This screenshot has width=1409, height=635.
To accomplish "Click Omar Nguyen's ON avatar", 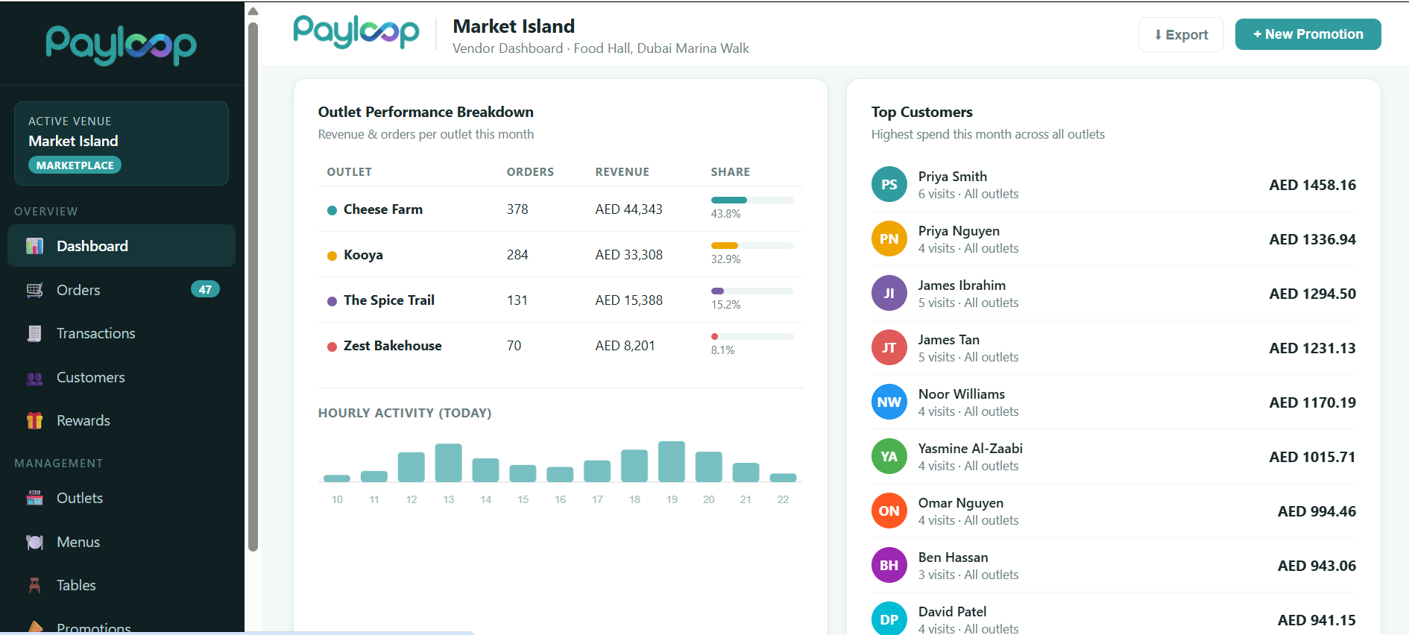I will click(889, 511).
